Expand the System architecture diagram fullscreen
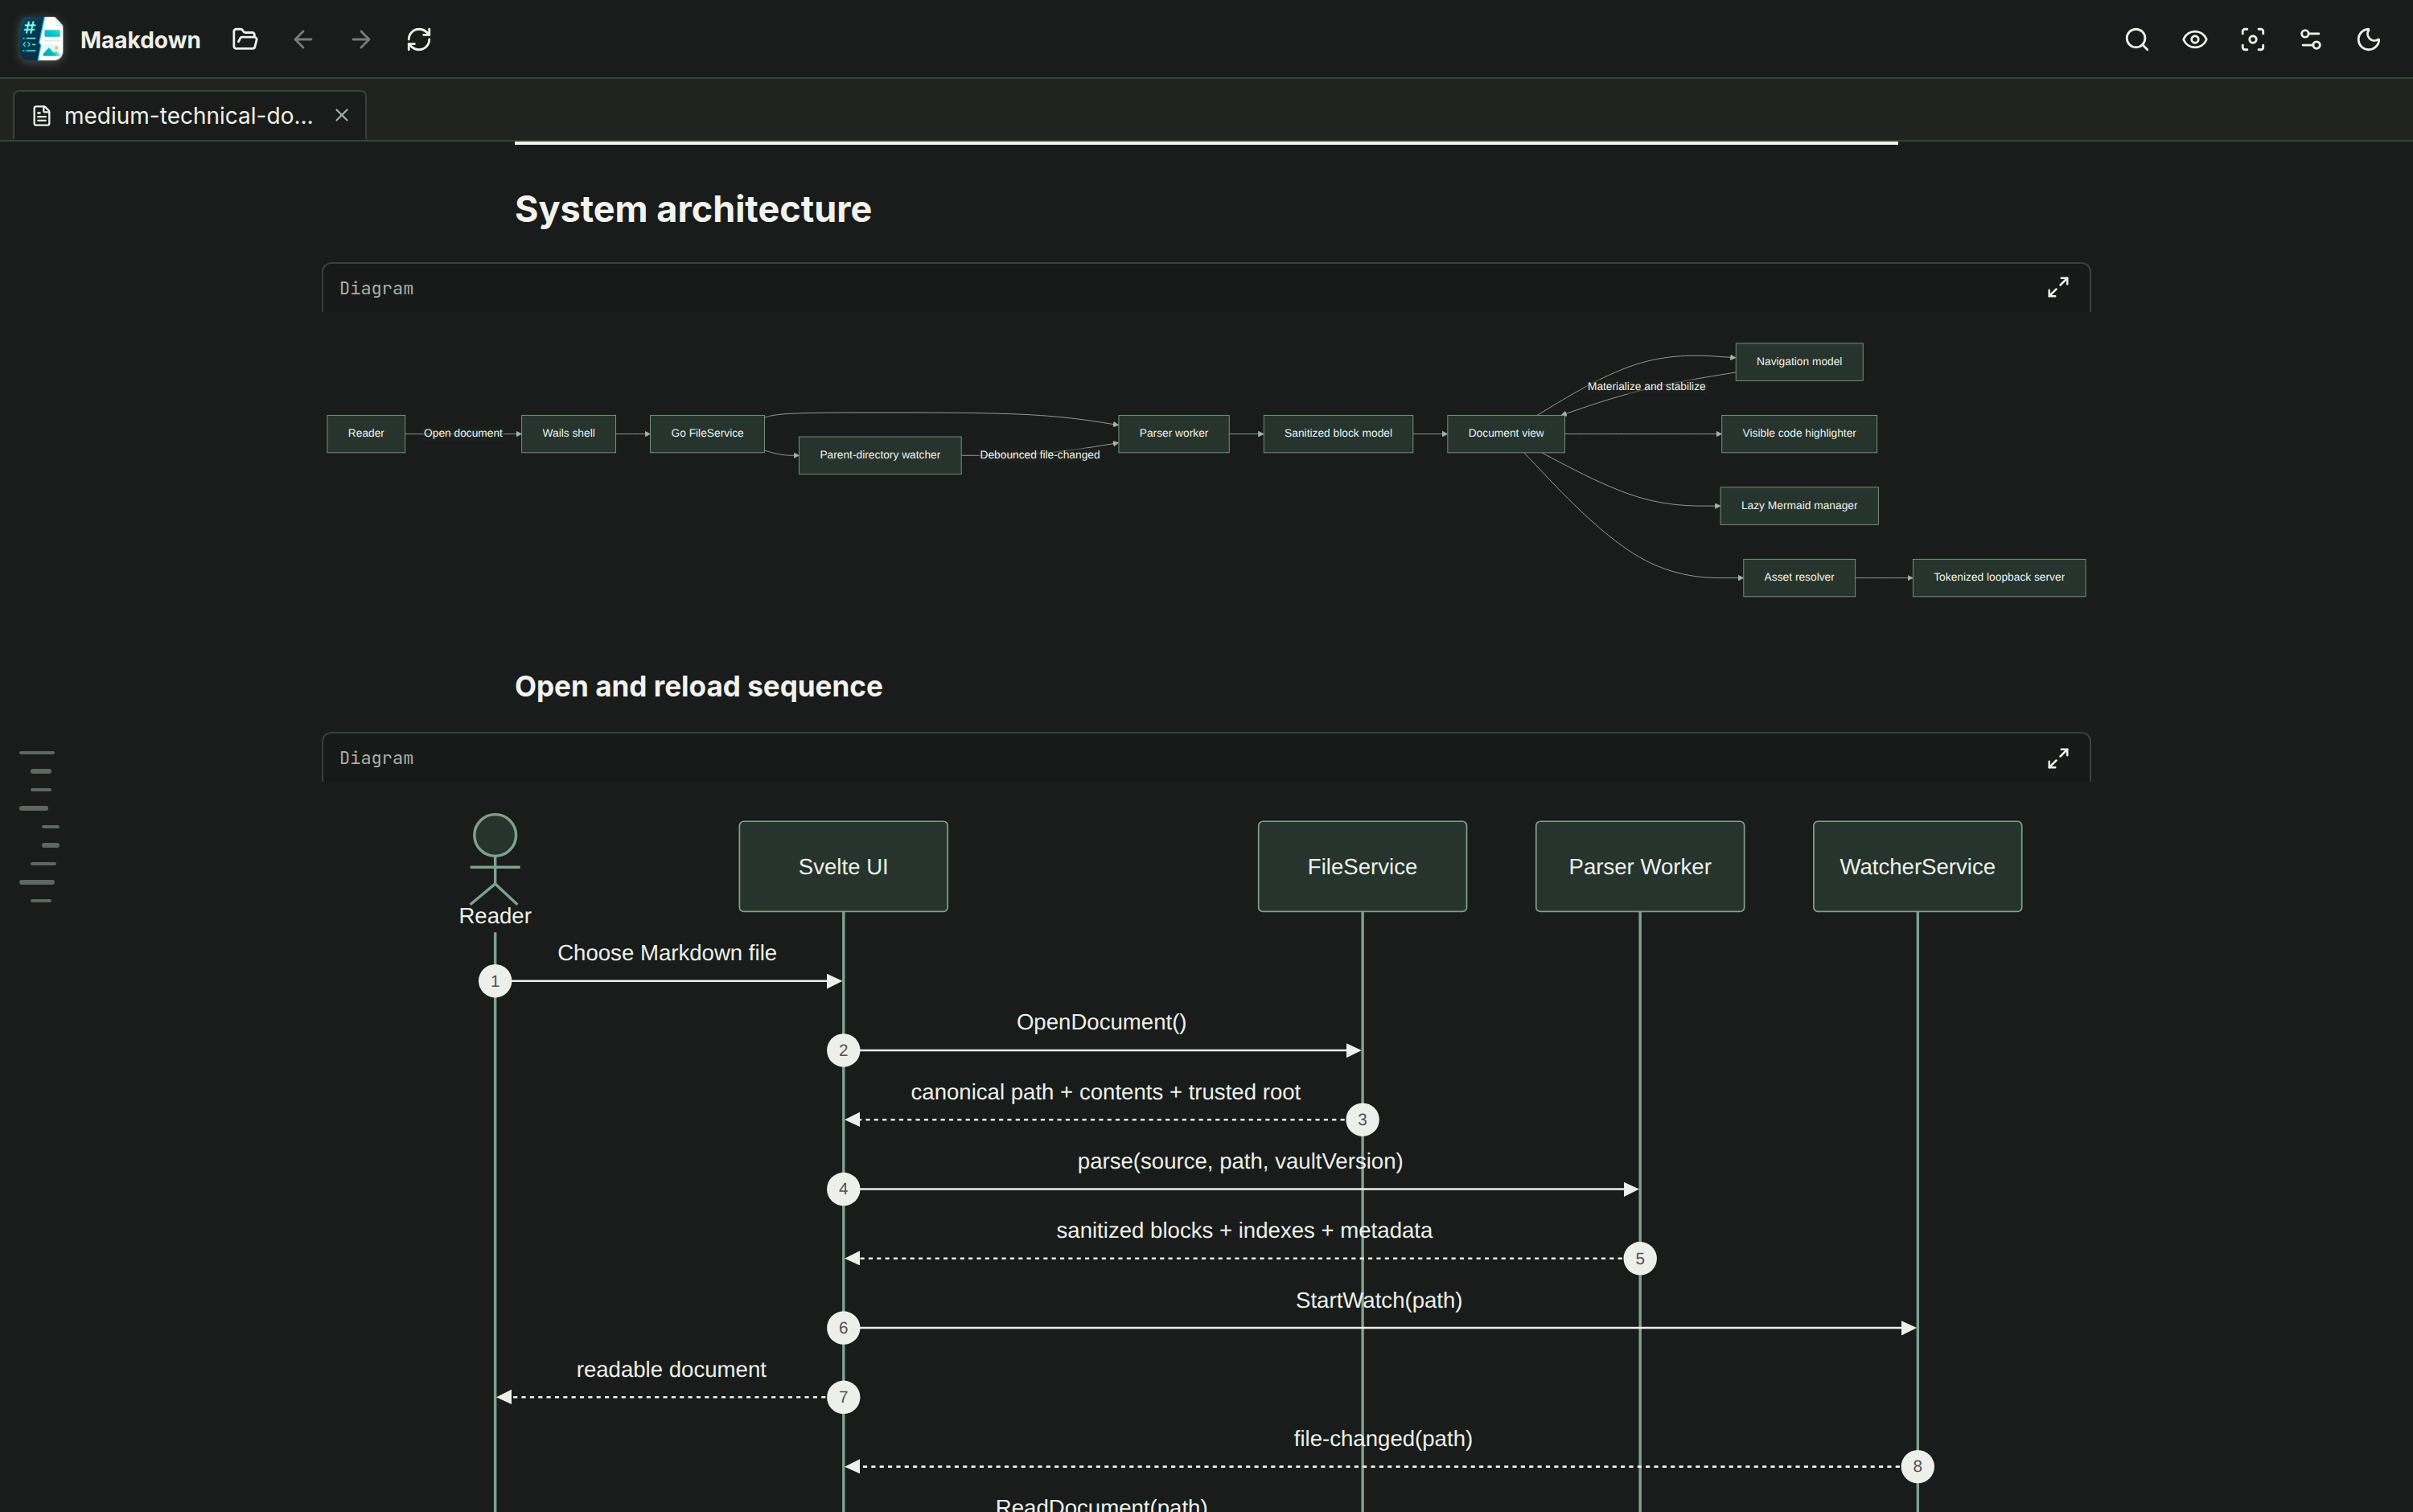This screenshot has height=1512, width=2413. (2058, 288)
